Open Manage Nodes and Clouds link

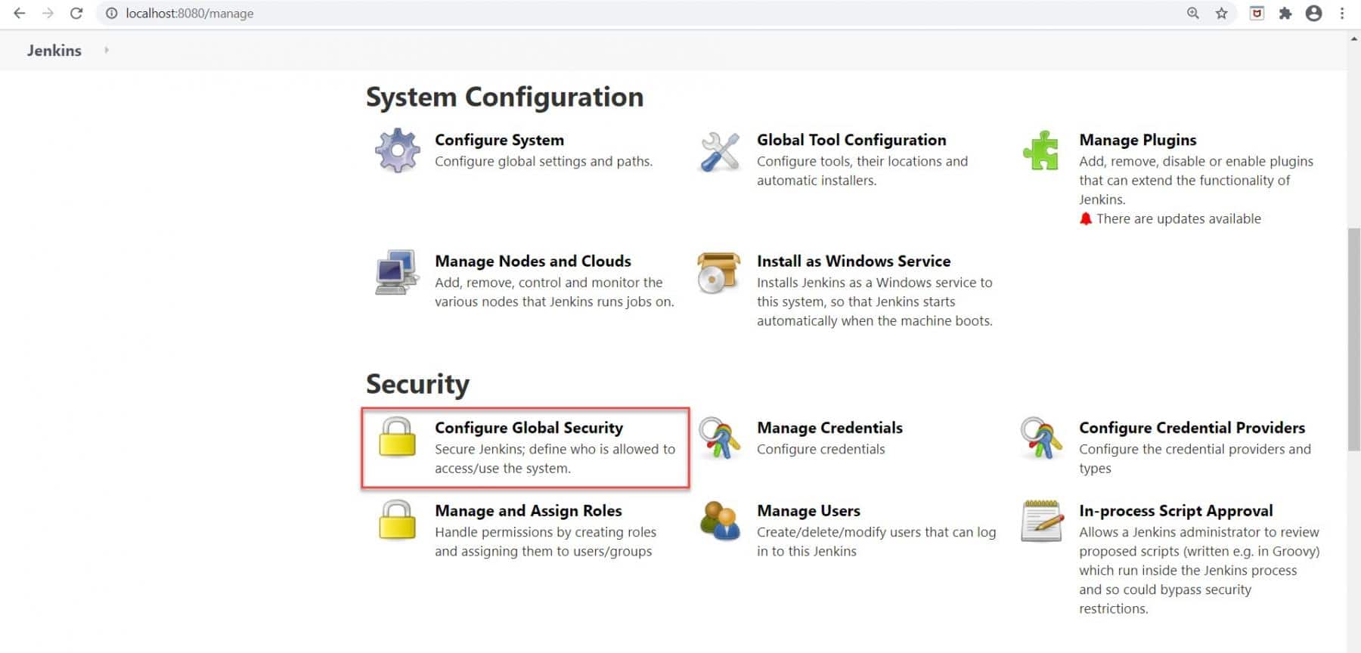click(533, 261)
